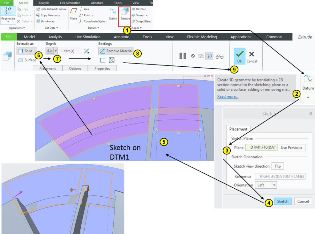Enable the Remove Material setting
Screen dimensions: 315x234
coord(116,51)
